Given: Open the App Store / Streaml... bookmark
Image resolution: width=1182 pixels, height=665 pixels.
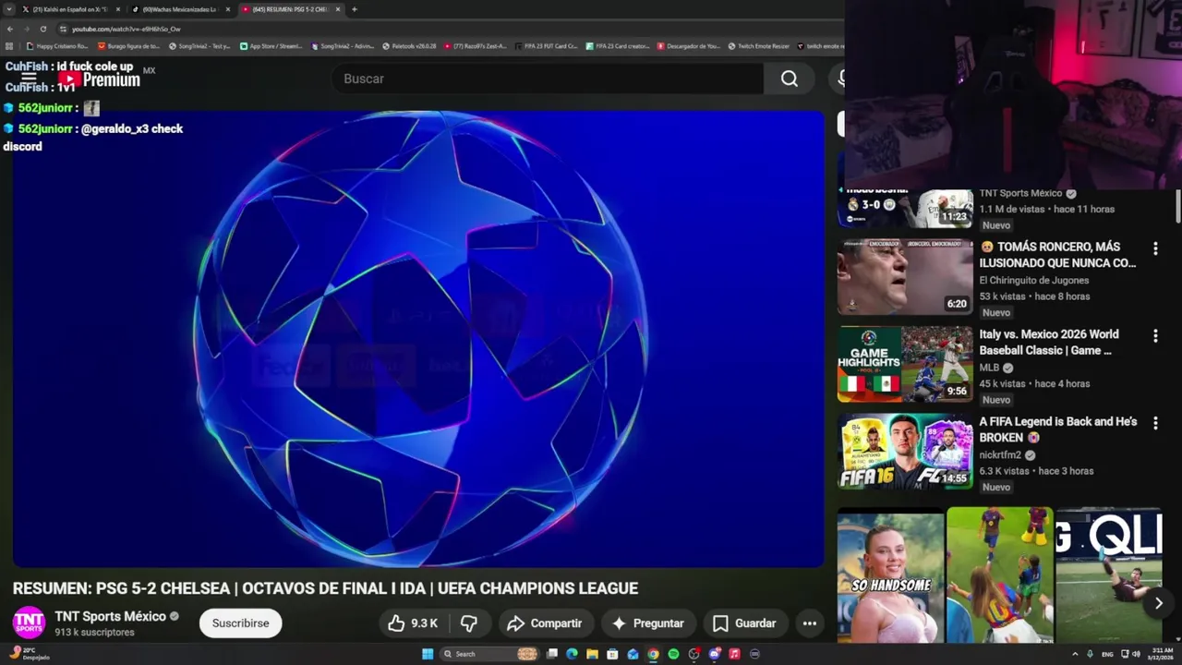Looking at the screenshot, I should point(271,46).
